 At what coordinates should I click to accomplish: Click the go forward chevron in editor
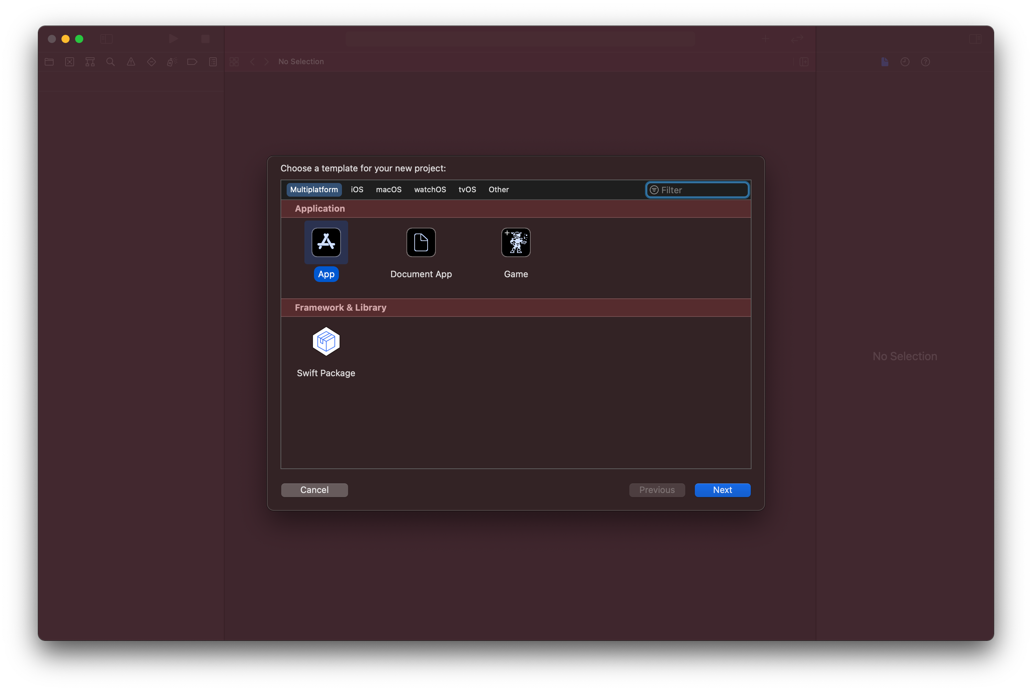267,62
